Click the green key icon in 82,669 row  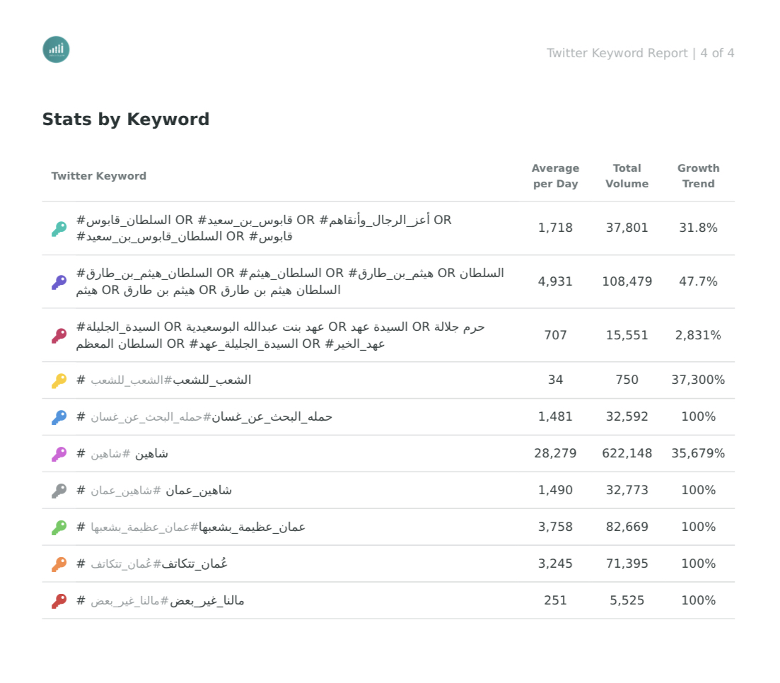59,527
